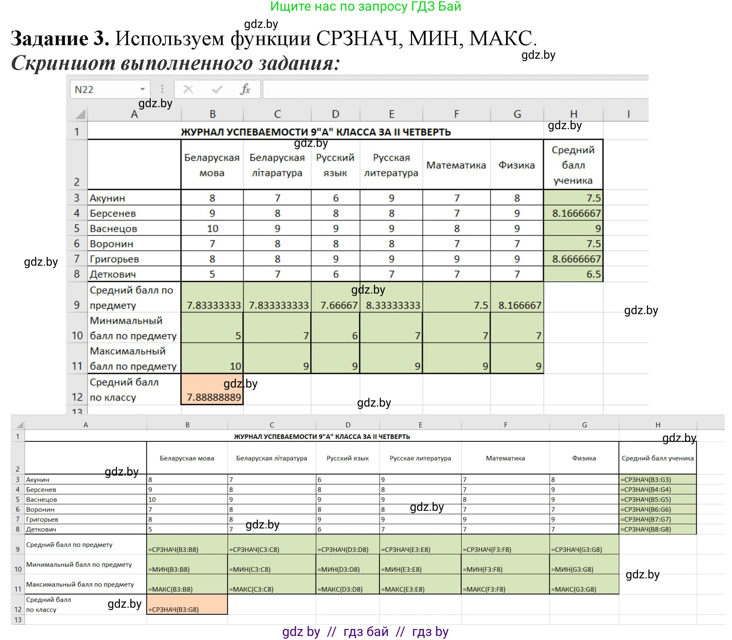The height and width of the screenshot is (640, 732).
Task: Click the Cancel X icon in formula bar
Action: tap(188, 89)
